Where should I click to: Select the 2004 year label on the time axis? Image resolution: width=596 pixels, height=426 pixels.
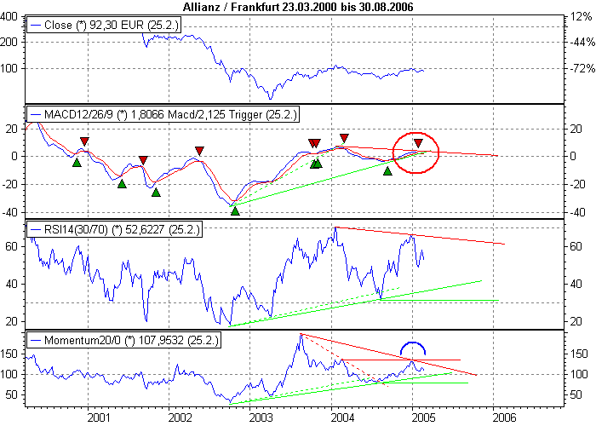pyautogui.click(x=342, y=417)
